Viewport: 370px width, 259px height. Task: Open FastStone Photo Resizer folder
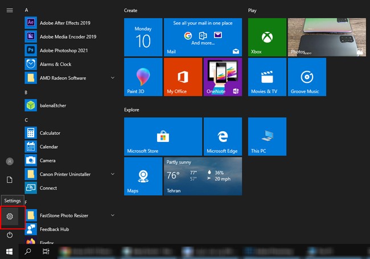click(x=71, y=215)
